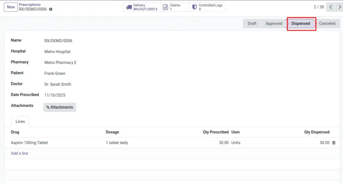Select the Aspirin 100mg Tablet cell

pyautogui.click(x=29, y=143)
